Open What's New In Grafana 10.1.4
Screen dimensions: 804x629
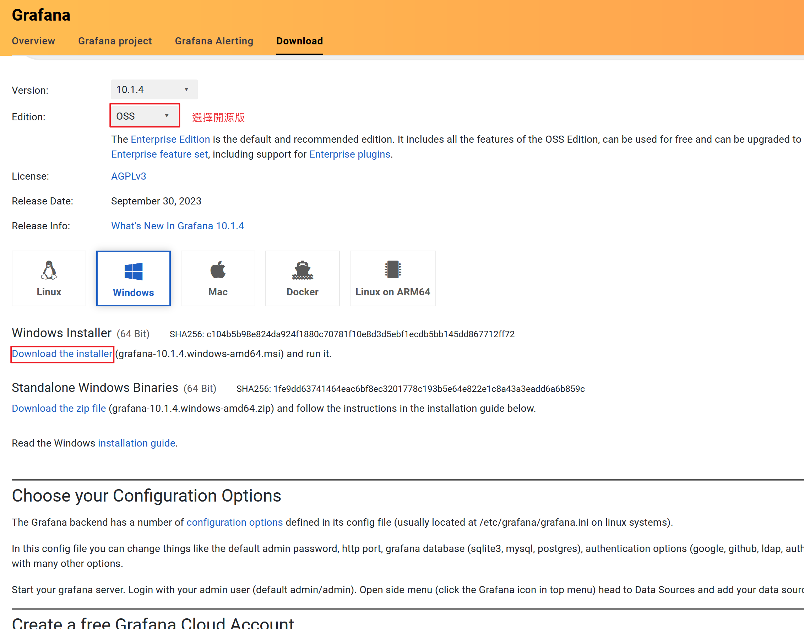click(177, 226)
